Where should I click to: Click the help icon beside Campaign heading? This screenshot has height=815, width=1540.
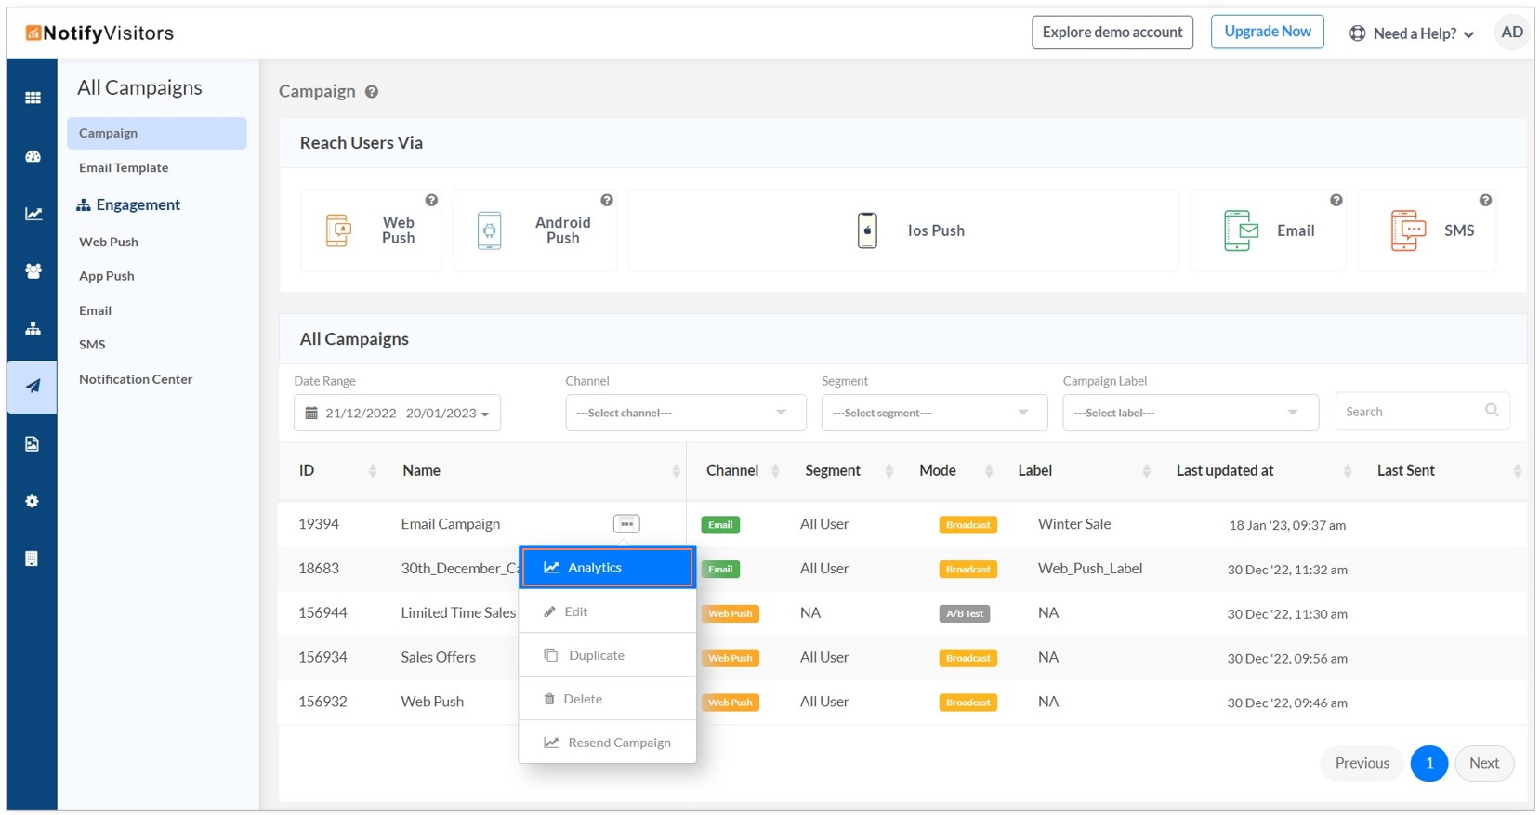click(372, 92)
